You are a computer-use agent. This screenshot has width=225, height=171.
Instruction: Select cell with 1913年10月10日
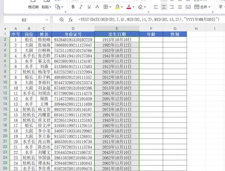pyautogui.click(x=117, y=40)
